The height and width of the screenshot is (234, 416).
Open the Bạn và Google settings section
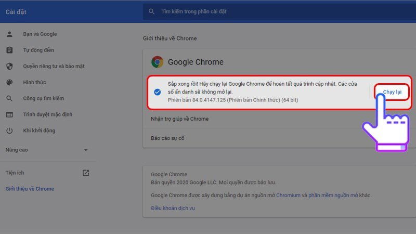40,34
